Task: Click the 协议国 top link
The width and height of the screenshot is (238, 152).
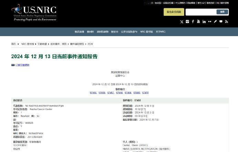Action: point(158,3)
